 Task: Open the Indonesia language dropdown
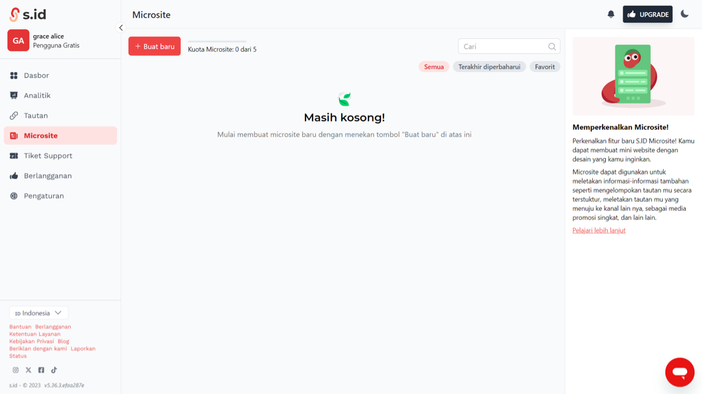click(x=38, y=313)
